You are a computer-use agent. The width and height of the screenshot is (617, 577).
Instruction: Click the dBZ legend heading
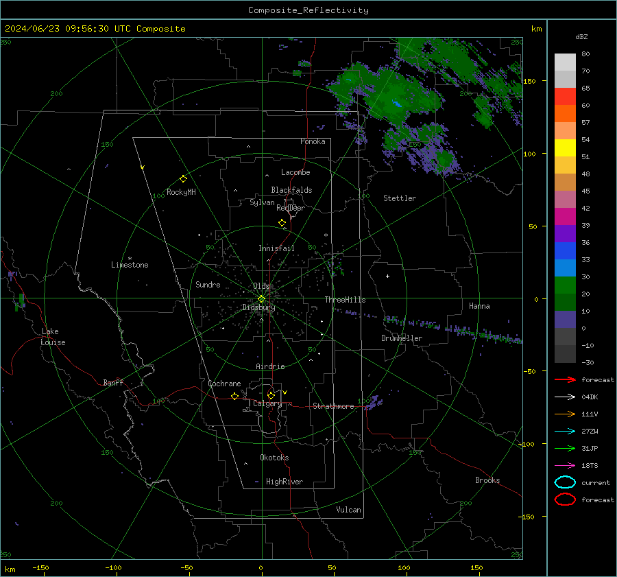(x=581, y=36)
